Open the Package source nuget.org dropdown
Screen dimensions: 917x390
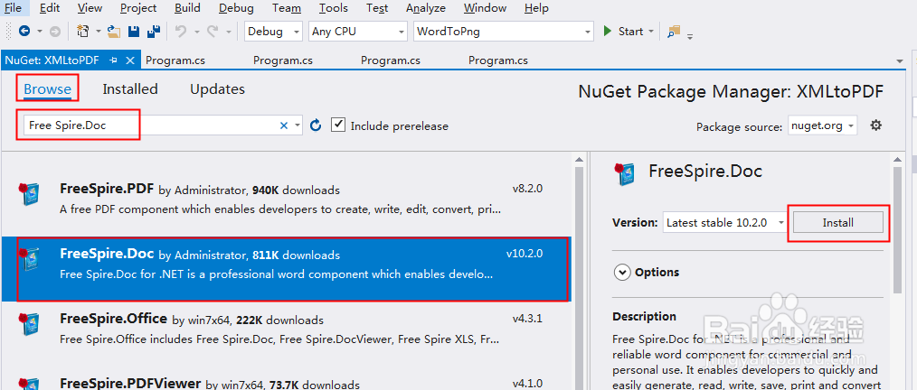tap(822, 125)
